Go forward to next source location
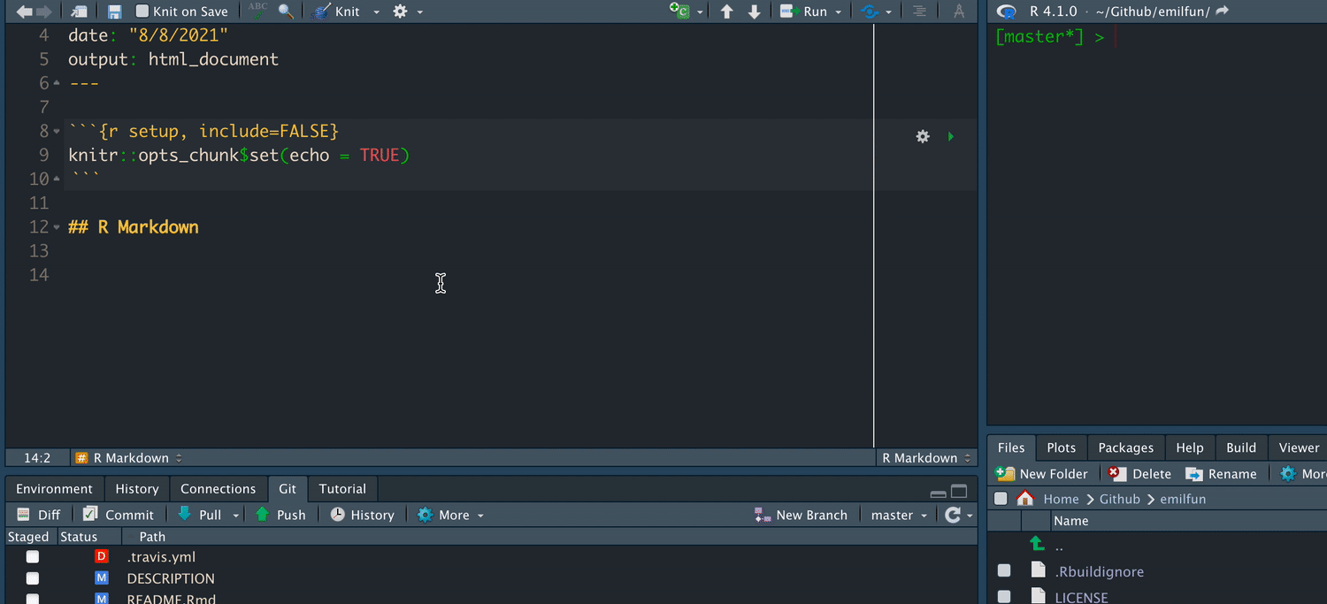1327x604 pixels. point(44,11)
